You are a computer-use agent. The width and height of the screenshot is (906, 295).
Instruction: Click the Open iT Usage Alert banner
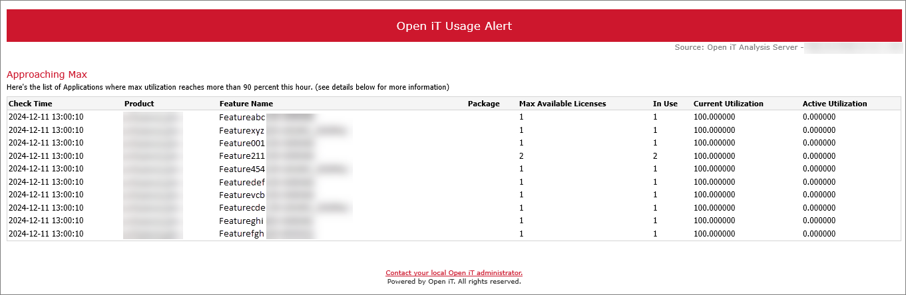click(454, 26)
